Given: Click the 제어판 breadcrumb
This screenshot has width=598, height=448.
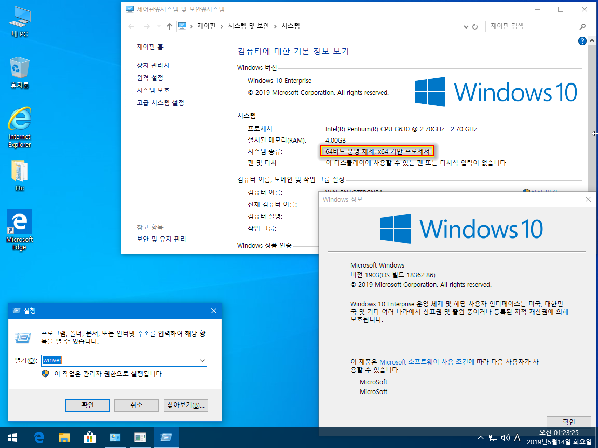Looking at the screenshot, I should [206, 26].
